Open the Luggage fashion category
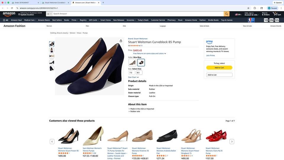This screenshot has width=284, height=160. [x=163, y=26]
